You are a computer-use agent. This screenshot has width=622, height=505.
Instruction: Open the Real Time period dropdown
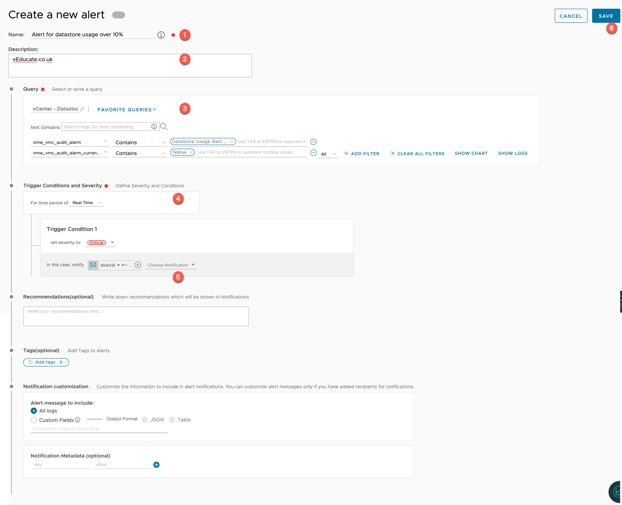[87, 203]
